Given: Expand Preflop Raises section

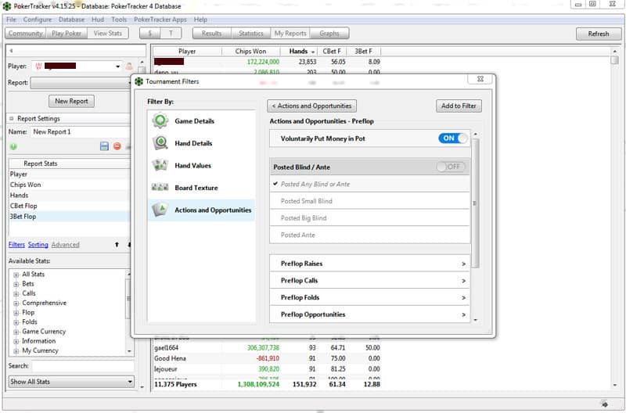Looking at the screenshot, I should pos(369,264).
